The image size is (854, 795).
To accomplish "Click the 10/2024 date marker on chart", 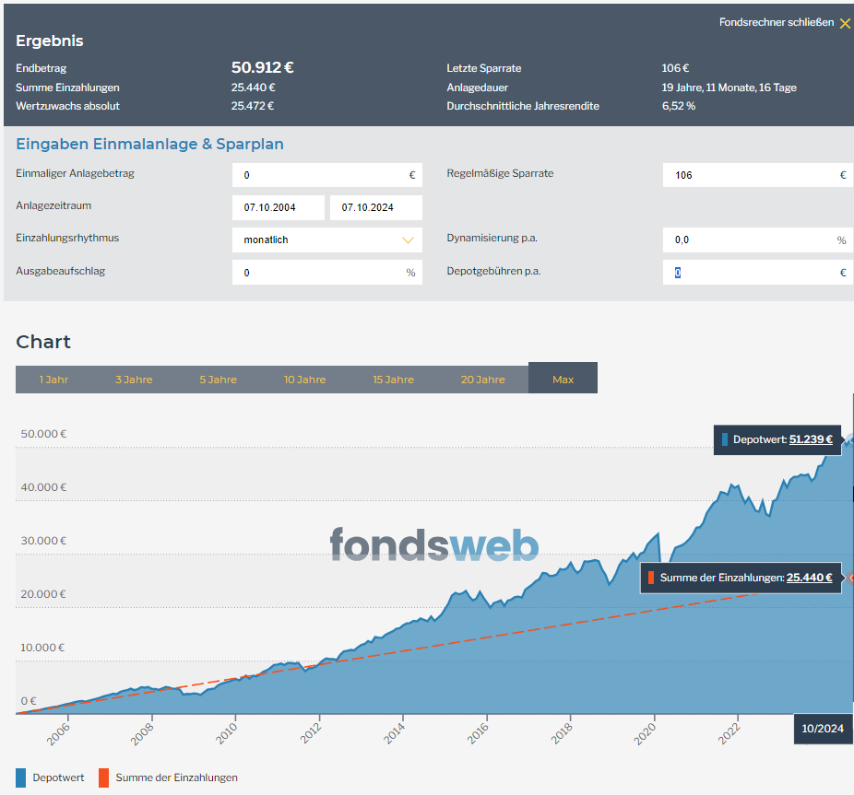I will coord(823,729).
